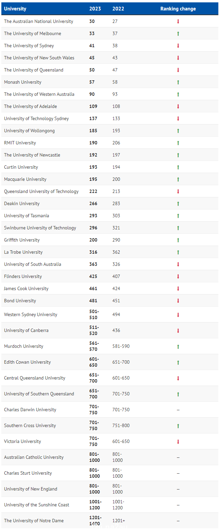Image resolution: width=219 pixels, height=531 pixels.
Task: Click RMIT University name
Action: tap(20, 143)
